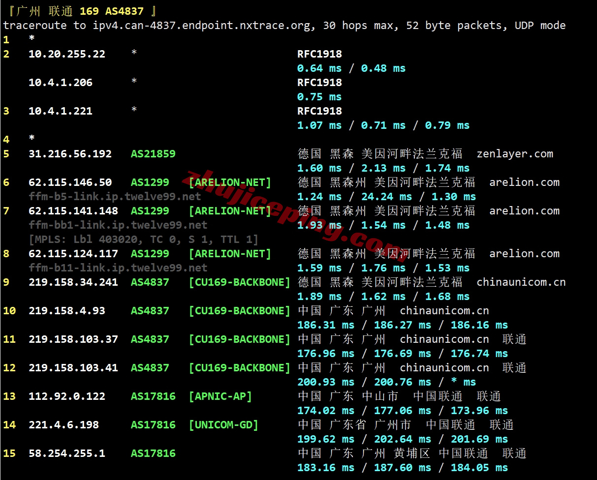Select IP 62.115.146.50 at hop 6
Image resolution: width=597 pixels, height=480 pixels.
70,182
